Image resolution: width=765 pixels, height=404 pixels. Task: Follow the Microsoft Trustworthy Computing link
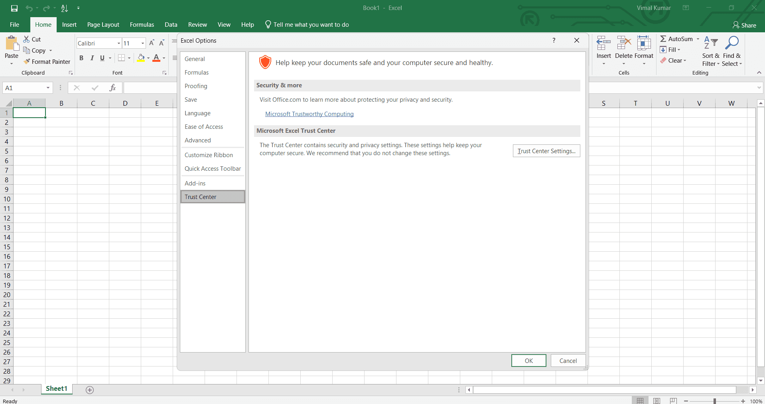[x=310, y=114]
